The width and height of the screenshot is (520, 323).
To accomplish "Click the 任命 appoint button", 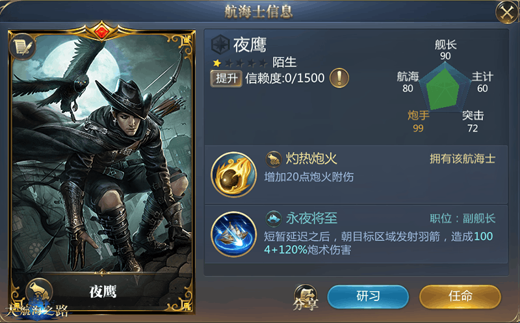I will point(460,297).
